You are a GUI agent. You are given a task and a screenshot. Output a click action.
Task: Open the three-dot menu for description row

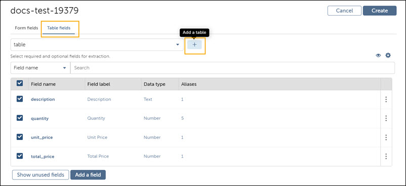386,100
